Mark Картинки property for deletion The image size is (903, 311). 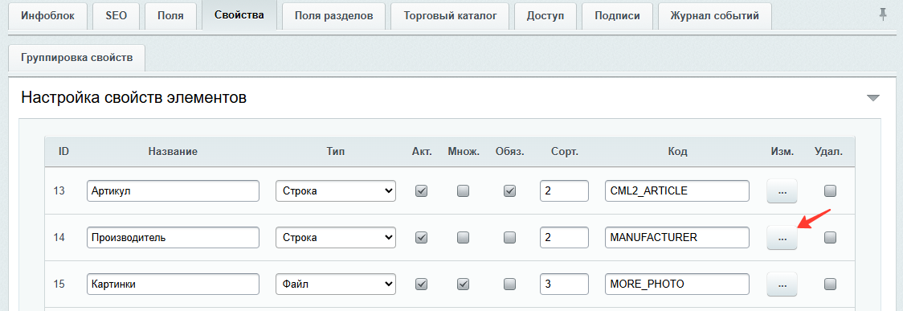click(x=830, y=284)
